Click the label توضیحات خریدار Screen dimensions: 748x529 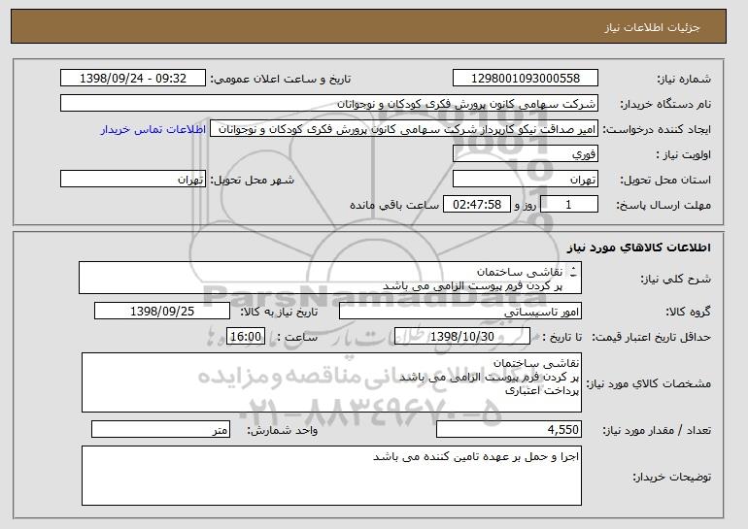coord(671,477)
